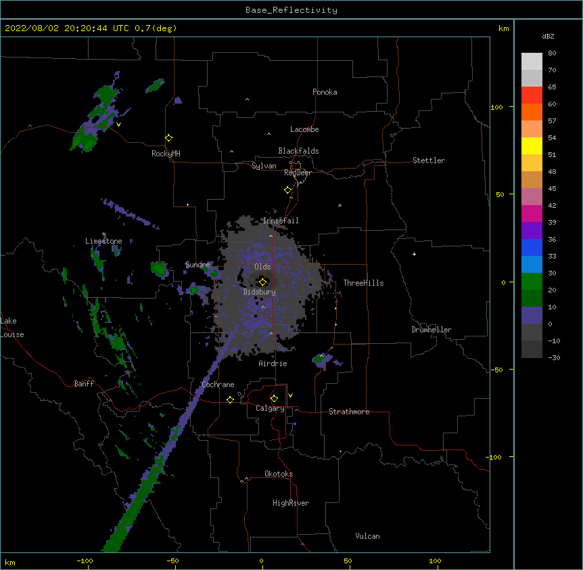Click the 80 value in the dBZ legend
The width and height of the screenshot is (583, 570).
click(x=552, y=53)
